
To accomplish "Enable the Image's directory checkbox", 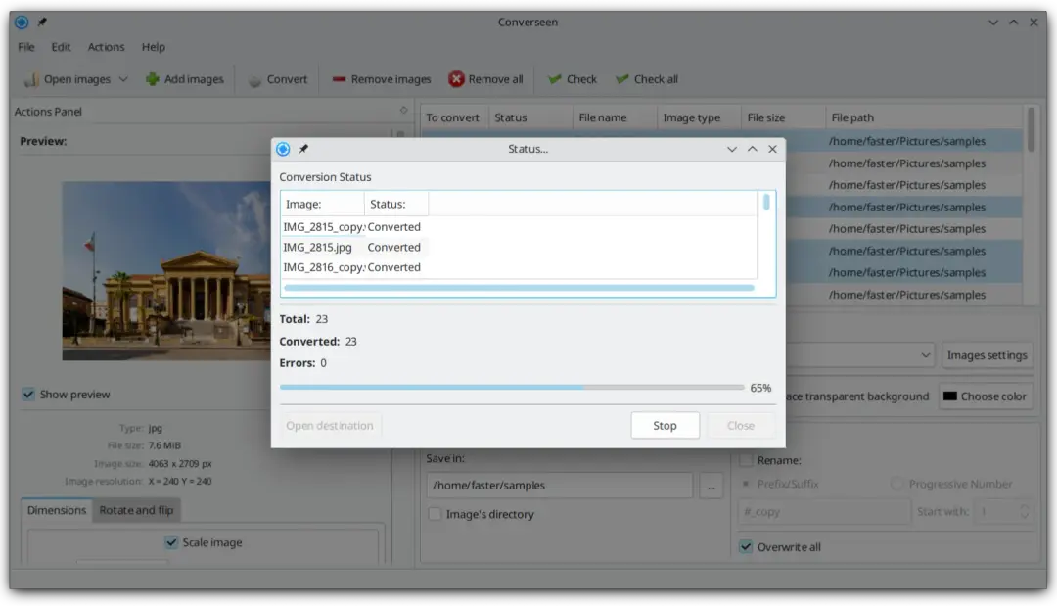I will click(436, 514).
